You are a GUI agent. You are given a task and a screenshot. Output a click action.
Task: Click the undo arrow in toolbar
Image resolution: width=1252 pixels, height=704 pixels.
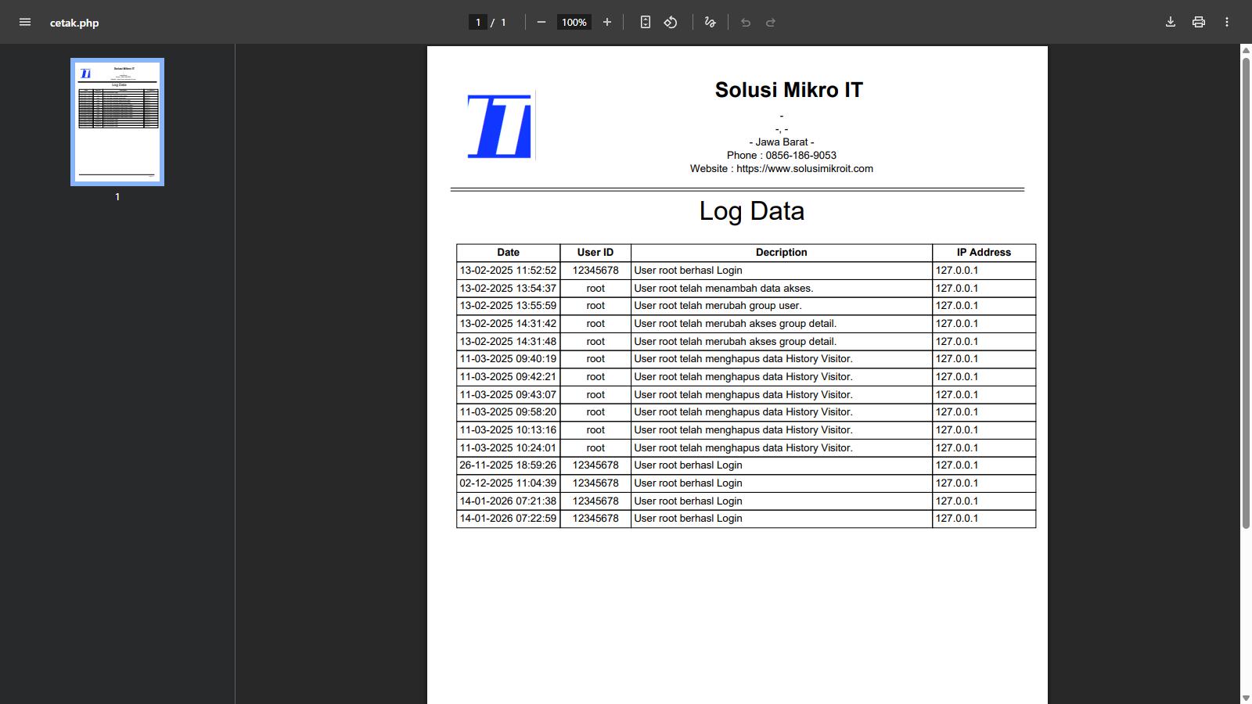(746, 22)
